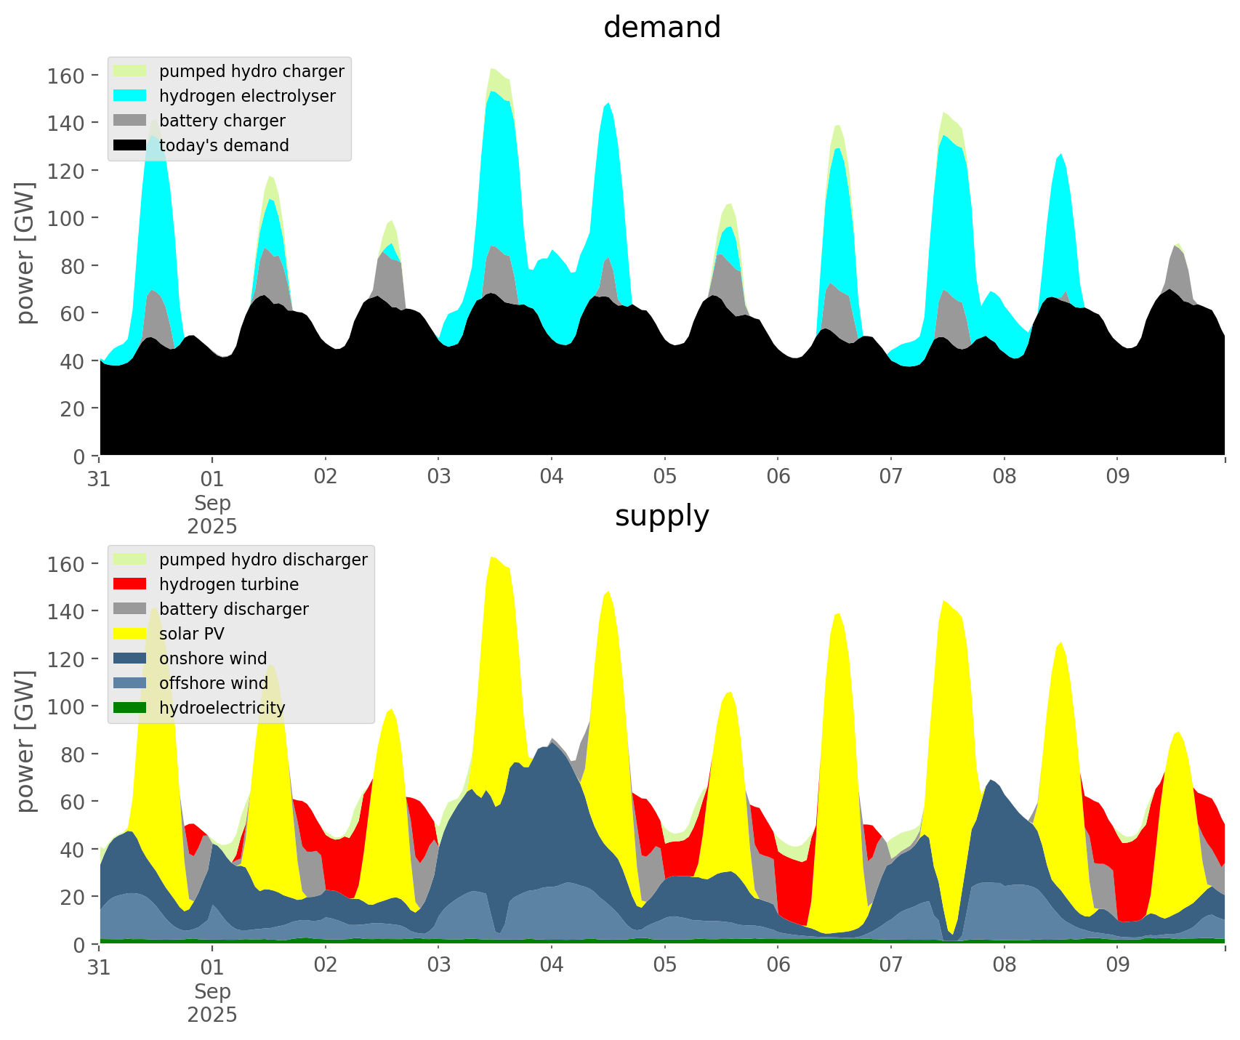Click the "supply" chart title
1240x1040 pixels.
(x=661, y=516)
